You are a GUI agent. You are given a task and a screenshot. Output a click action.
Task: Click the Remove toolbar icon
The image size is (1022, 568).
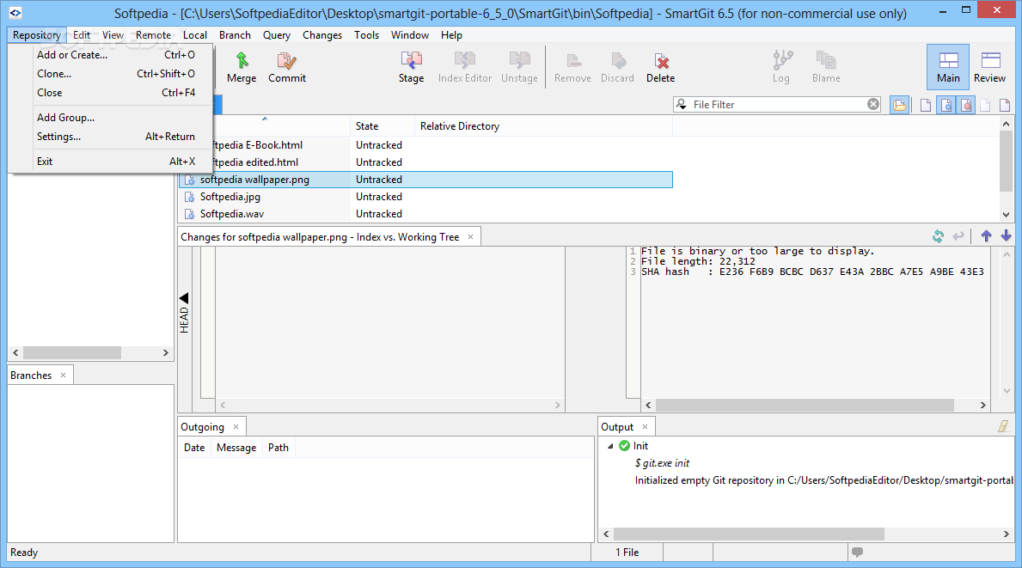click(x=573, y=60)
